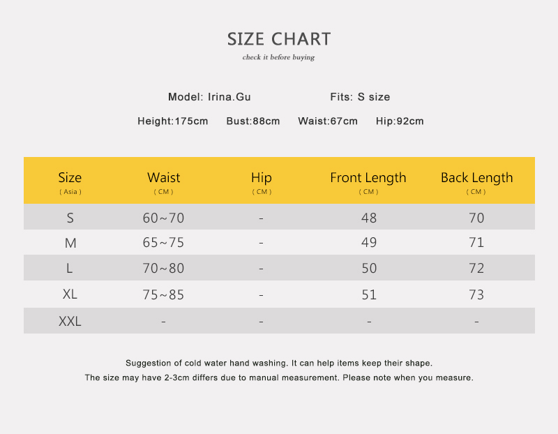Viewport: 558px width, 434px height.
Task: Click the Waist column header in table
Action: tap(163, 181)
